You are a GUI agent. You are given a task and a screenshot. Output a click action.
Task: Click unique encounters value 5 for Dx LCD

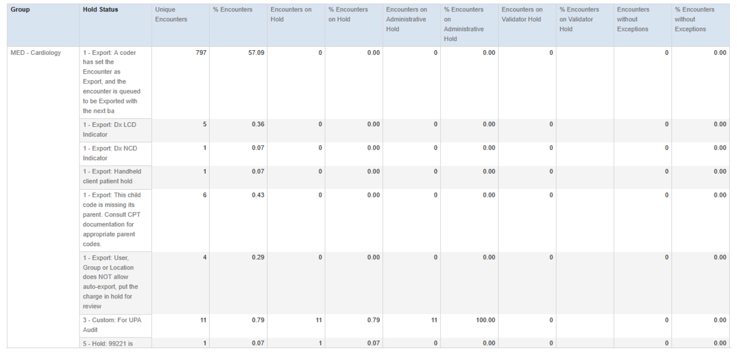click(205, 124)
